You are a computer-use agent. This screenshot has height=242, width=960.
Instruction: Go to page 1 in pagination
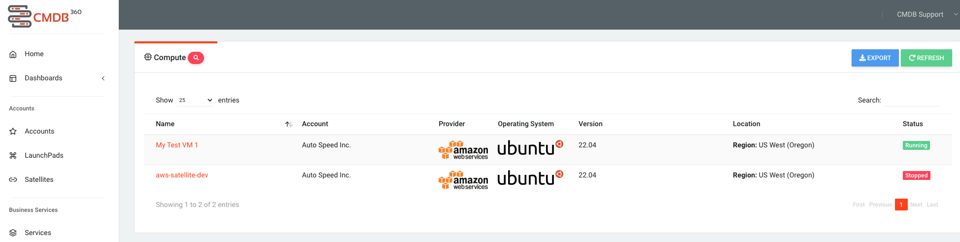coord(901,205)
